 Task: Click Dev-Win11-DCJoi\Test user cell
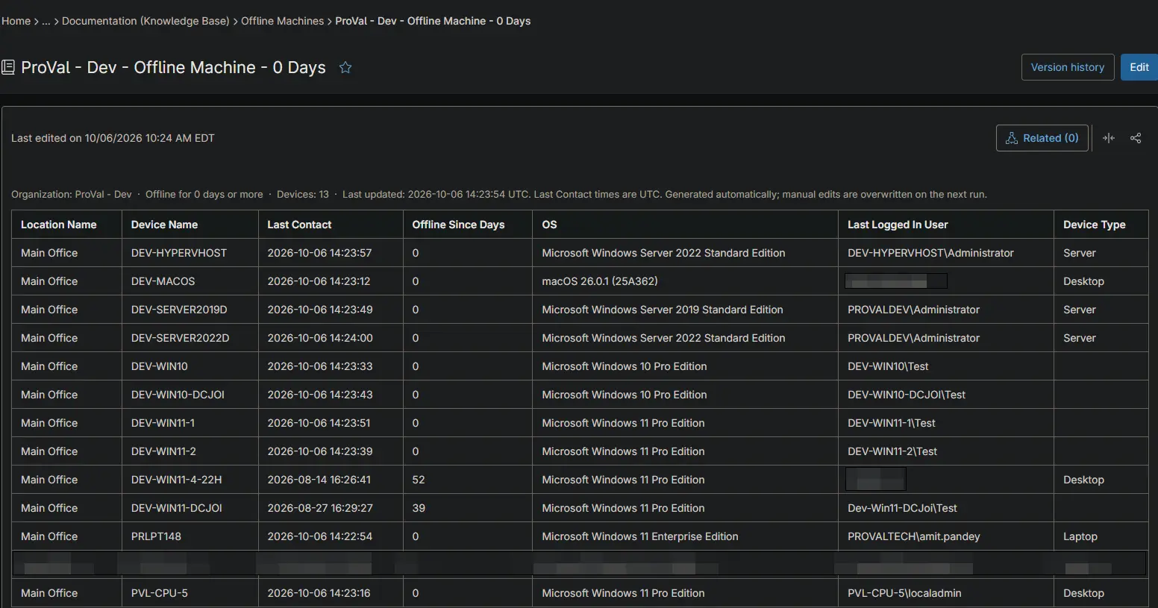(x=946, y=508)
